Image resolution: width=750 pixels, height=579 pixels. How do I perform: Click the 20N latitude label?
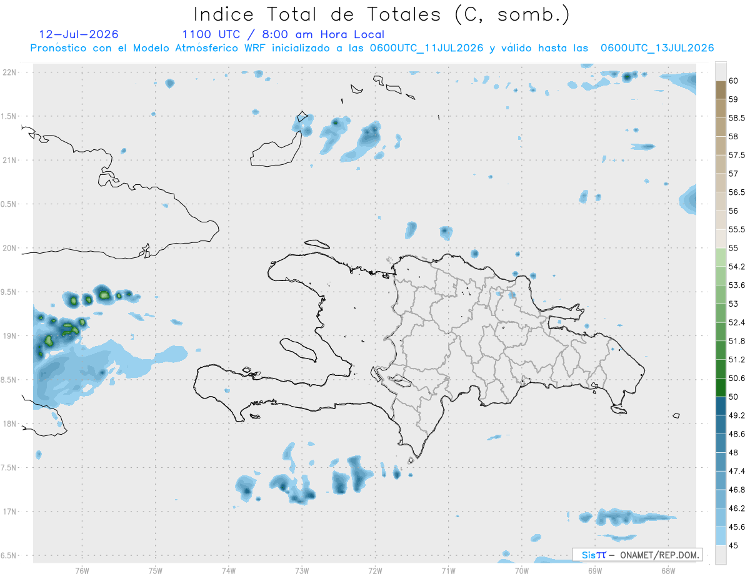click(x=10, y=248)
